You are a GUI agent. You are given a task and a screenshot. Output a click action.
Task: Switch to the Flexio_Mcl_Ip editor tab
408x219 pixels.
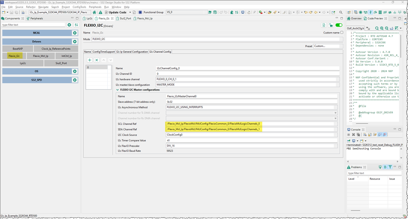coord(143,18)
